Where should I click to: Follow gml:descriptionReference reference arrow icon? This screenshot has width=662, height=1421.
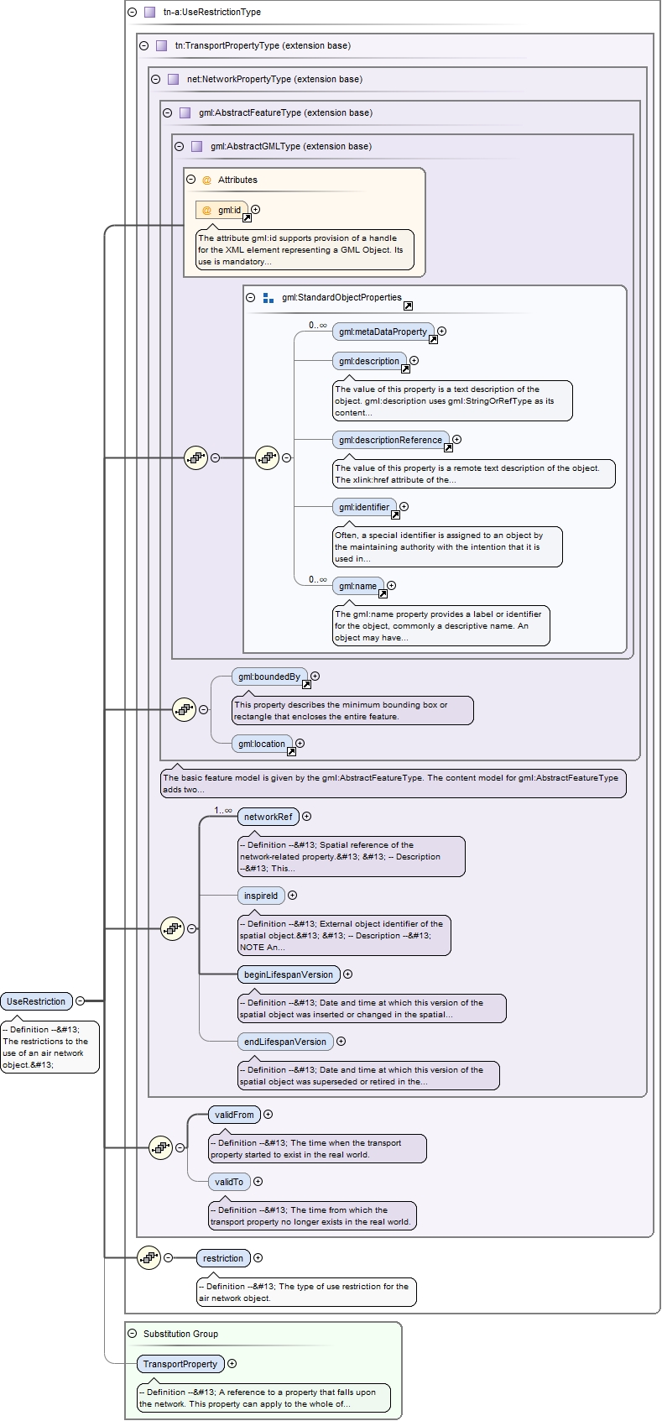click(448, 448)
